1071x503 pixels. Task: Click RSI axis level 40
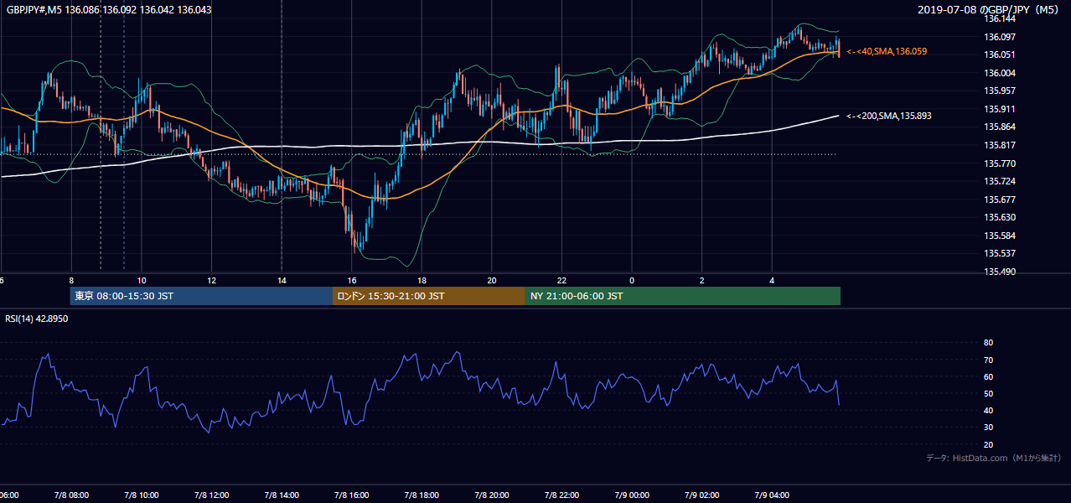click(x=988, y=410)
